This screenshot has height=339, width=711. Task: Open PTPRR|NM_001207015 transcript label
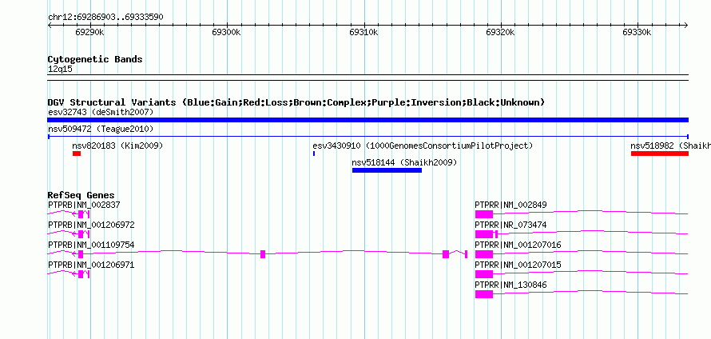(x=518, y=265)
